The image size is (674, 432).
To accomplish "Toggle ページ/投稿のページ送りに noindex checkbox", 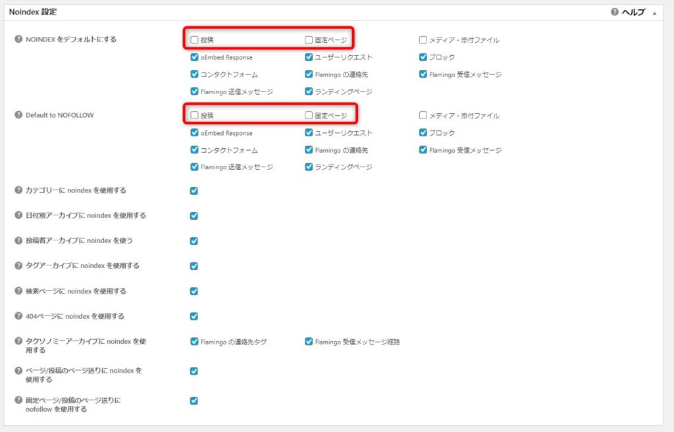I will (x=194, y=371).
